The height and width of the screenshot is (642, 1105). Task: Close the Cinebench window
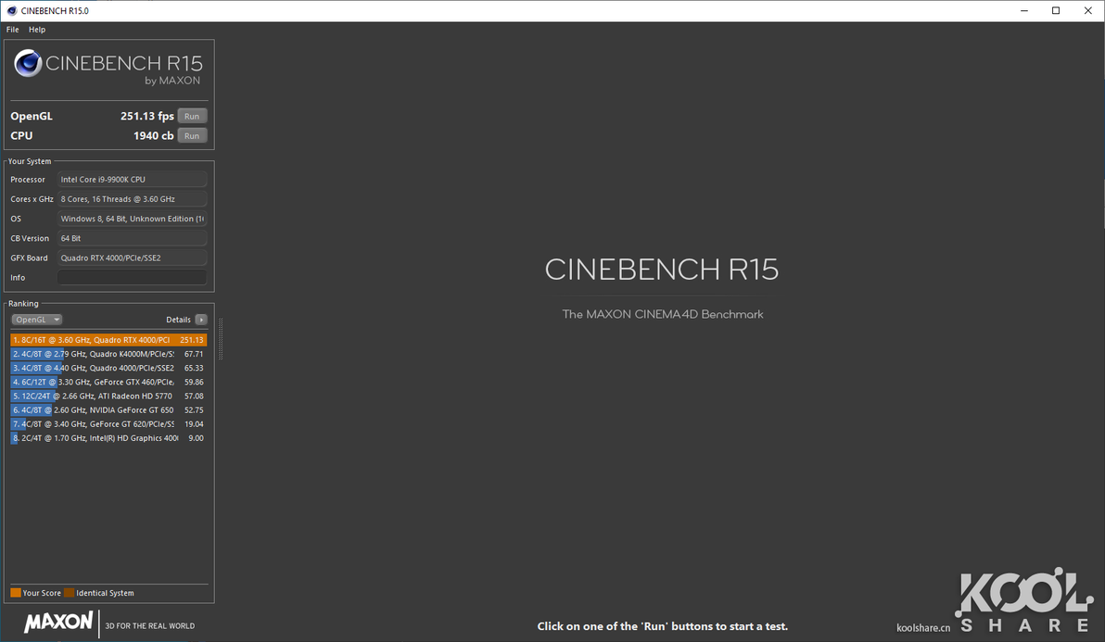[x=1087, y=10]
